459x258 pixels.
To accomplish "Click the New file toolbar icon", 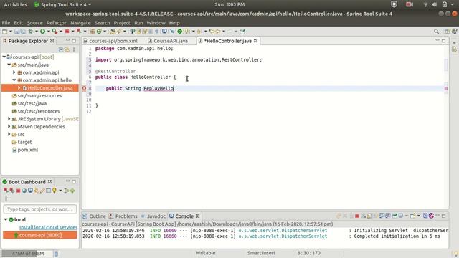I will pyautogui.click(x=5, y=32).
